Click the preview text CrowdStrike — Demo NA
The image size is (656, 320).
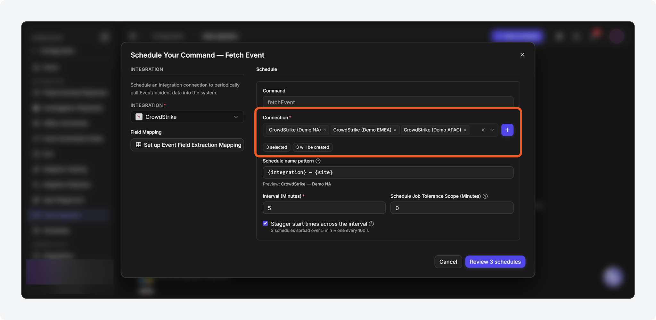[x=306, y=184]
